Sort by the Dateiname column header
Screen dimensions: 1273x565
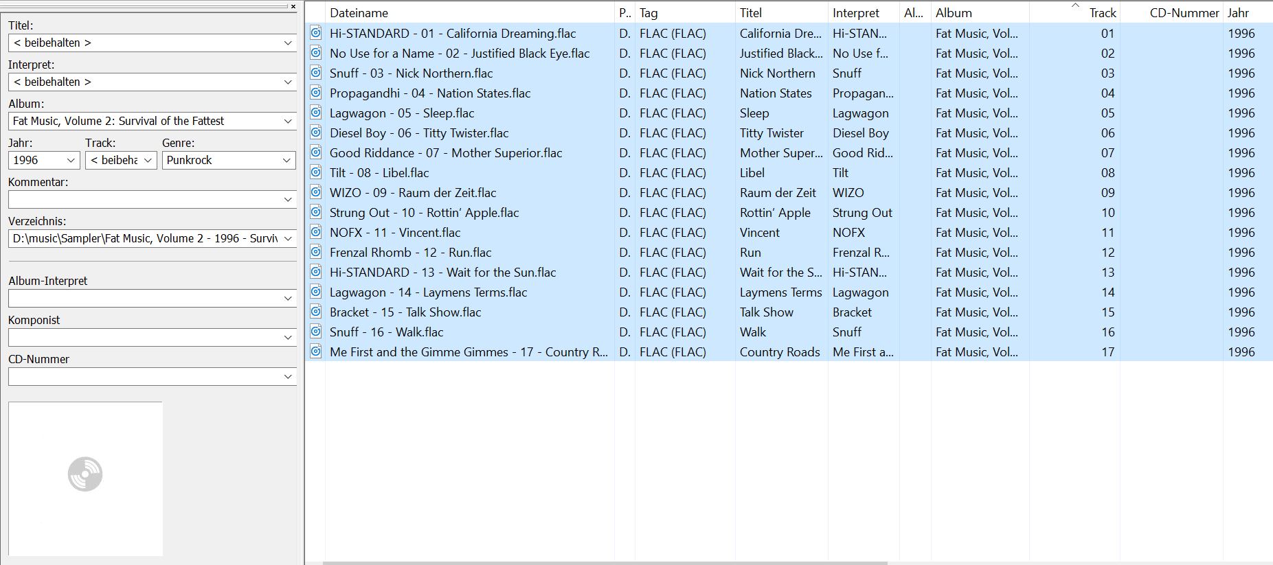tap(469, 12)
